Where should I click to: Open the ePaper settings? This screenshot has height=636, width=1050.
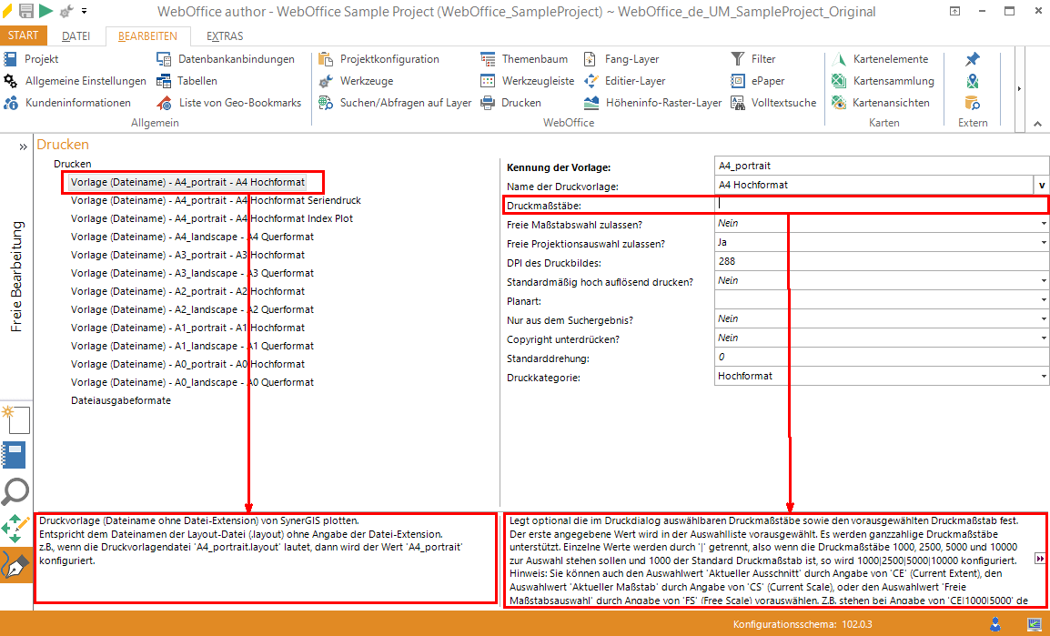click(x=738, y=81)
